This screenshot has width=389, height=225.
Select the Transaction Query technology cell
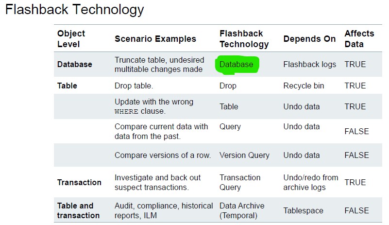pyautogui.click(x=240, y=182)
